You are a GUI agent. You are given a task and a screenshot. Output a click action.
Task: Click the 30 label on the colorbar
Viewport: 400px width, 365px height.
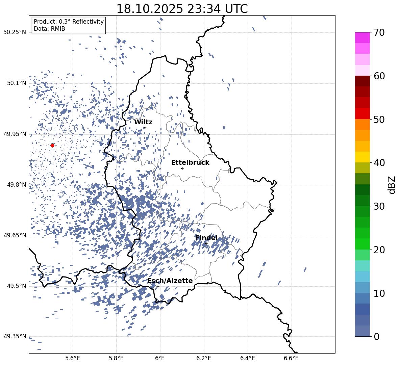click(x=379, y=206)
